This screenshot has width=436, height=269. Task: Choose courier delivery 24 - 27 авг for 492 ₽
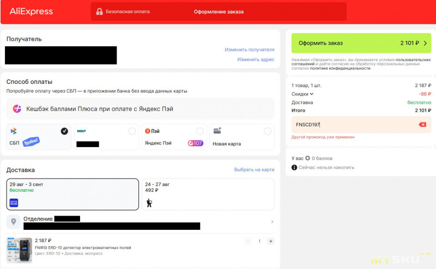click(x=208, y=194)
